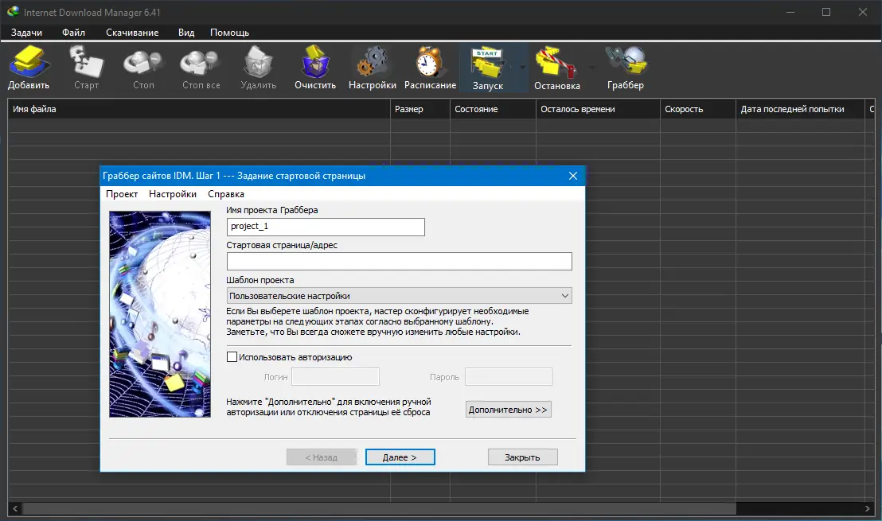Sort by Скорость column header

tap(698, 109)
